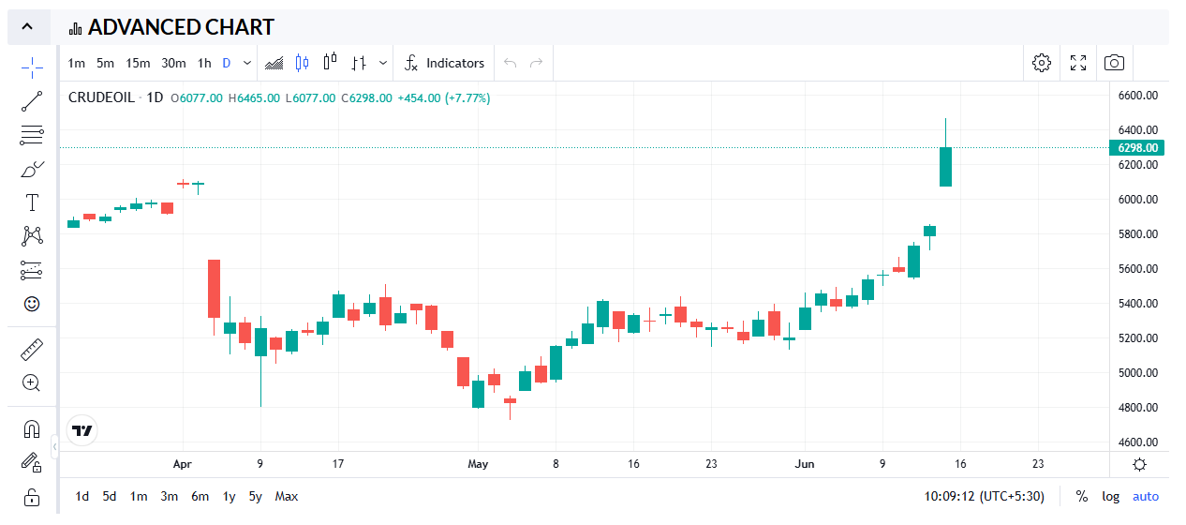Viewport: 1186px width, 525px height.
Task: Open chart settings gear
Action: tap(1042, 63)
